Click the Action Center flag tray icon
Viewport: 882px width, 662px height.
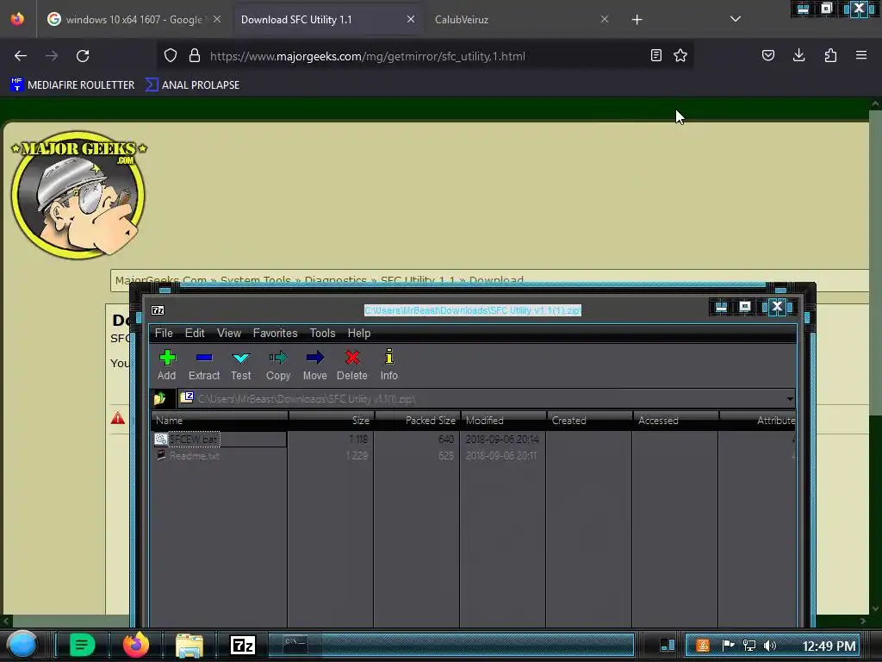[728, 646]
